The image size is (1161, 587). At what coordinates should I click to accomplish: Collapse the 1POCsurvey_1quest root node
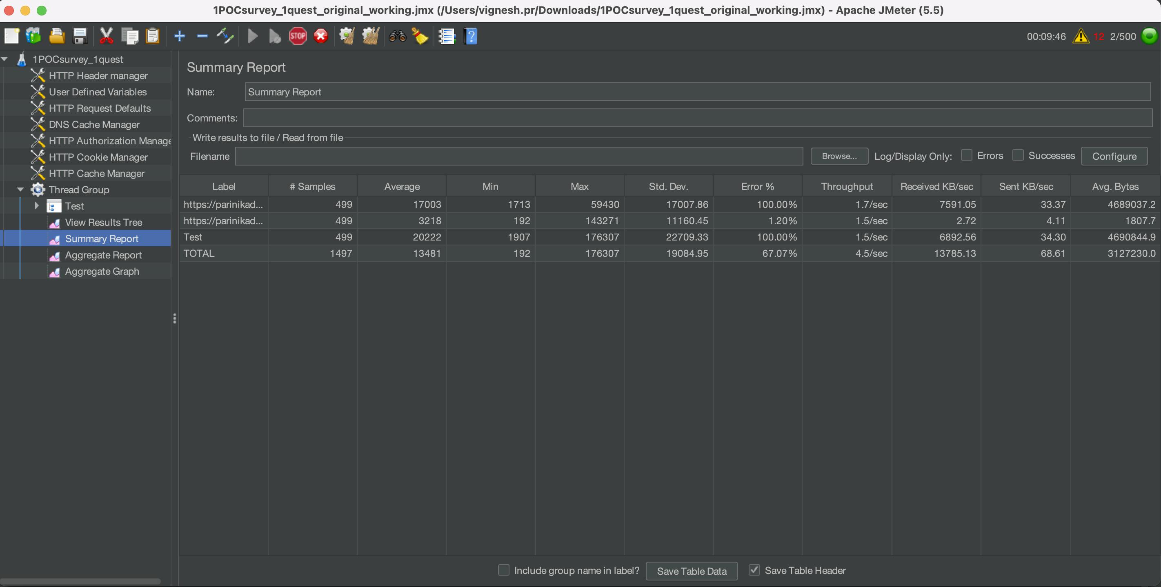click(5, 59)
